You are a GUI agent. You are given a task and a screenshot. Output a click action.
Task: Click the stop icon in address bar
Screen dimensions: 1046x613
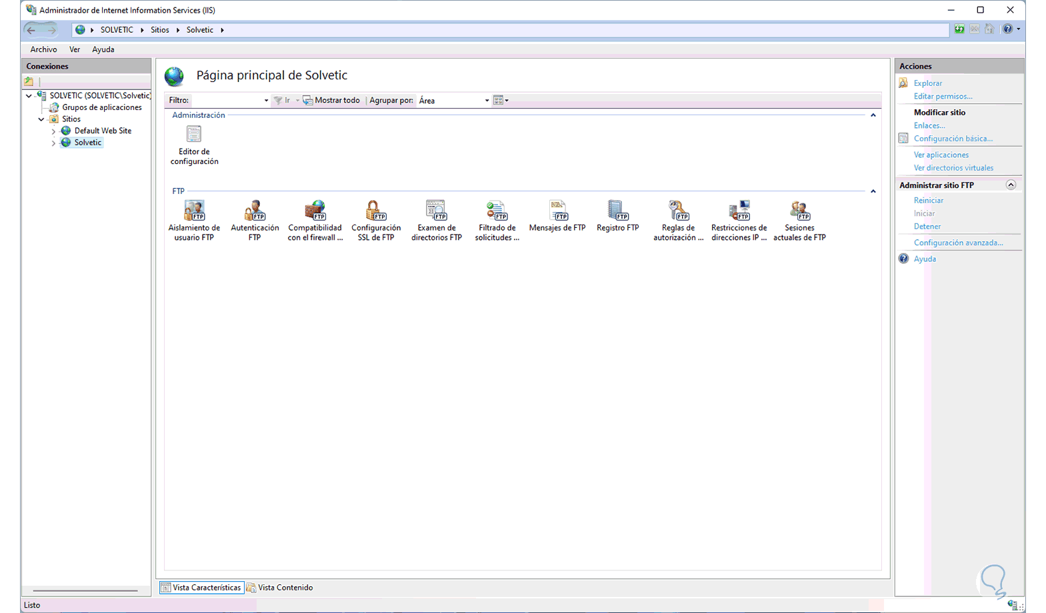pyautogui.click(x=975, y=29)
